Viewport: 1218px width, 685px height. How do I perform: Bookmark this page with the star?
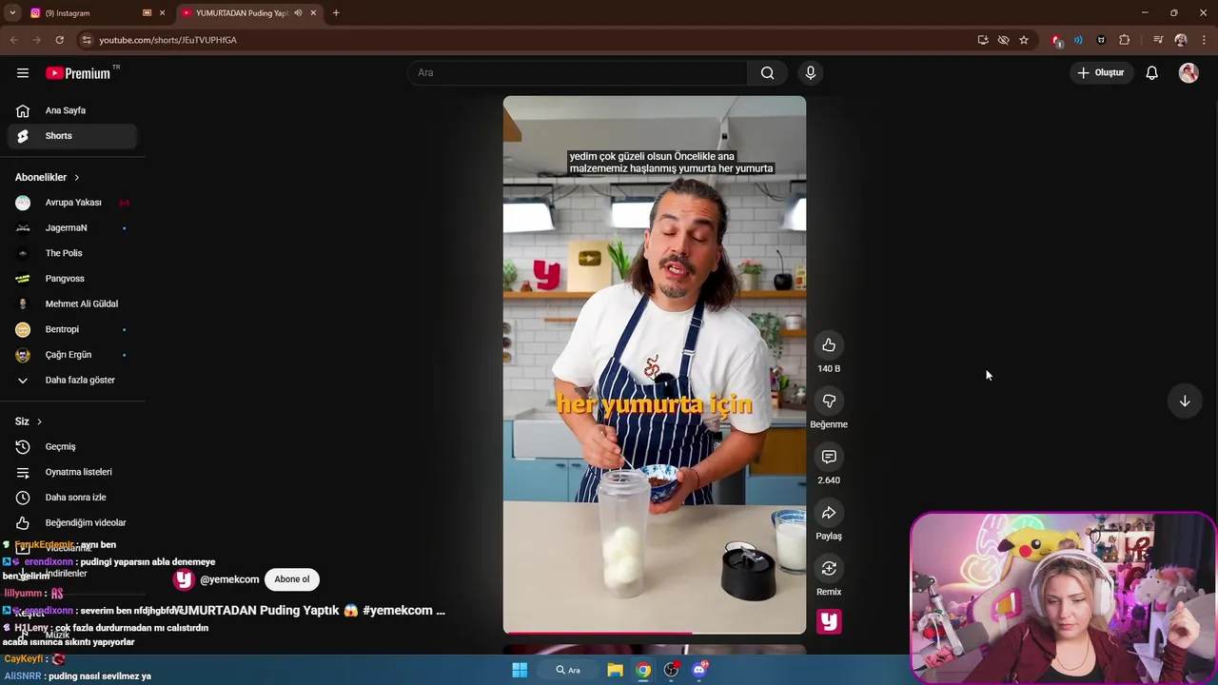1024,40
